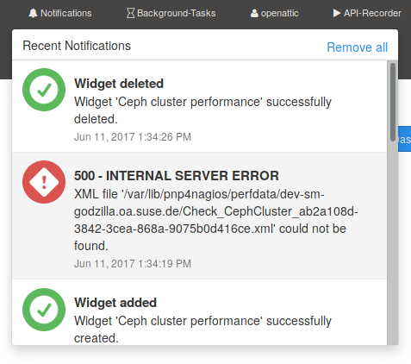Select the Widget deleted notification title
This screenshot has width=411, height=364.
119,84
